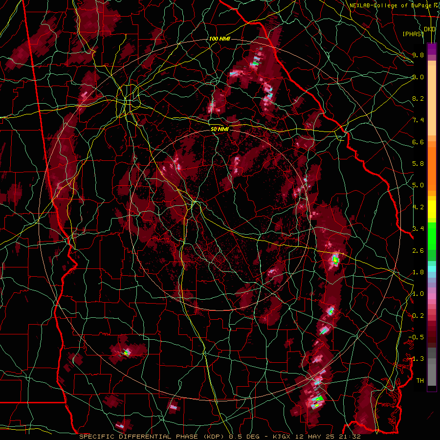Click the 0.2 scale label

(x=418, y=316)
